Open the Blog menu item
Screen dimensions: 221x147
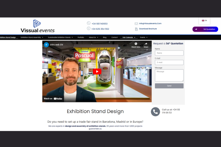point(105,37)
